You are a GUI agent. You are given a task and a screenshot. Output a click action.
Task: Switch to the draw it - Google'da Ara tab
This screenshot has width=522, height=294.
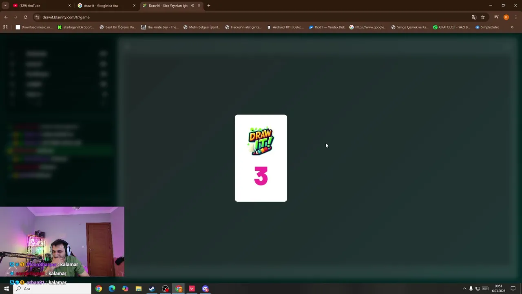click(106, 6)
